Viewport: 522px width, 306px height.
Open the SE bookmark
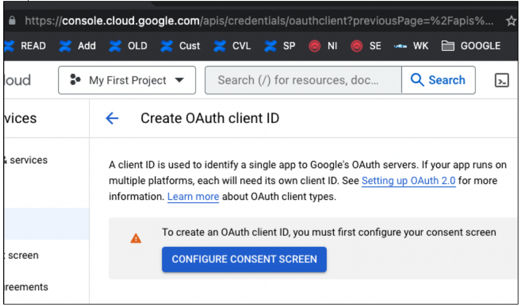click(366, 46)
